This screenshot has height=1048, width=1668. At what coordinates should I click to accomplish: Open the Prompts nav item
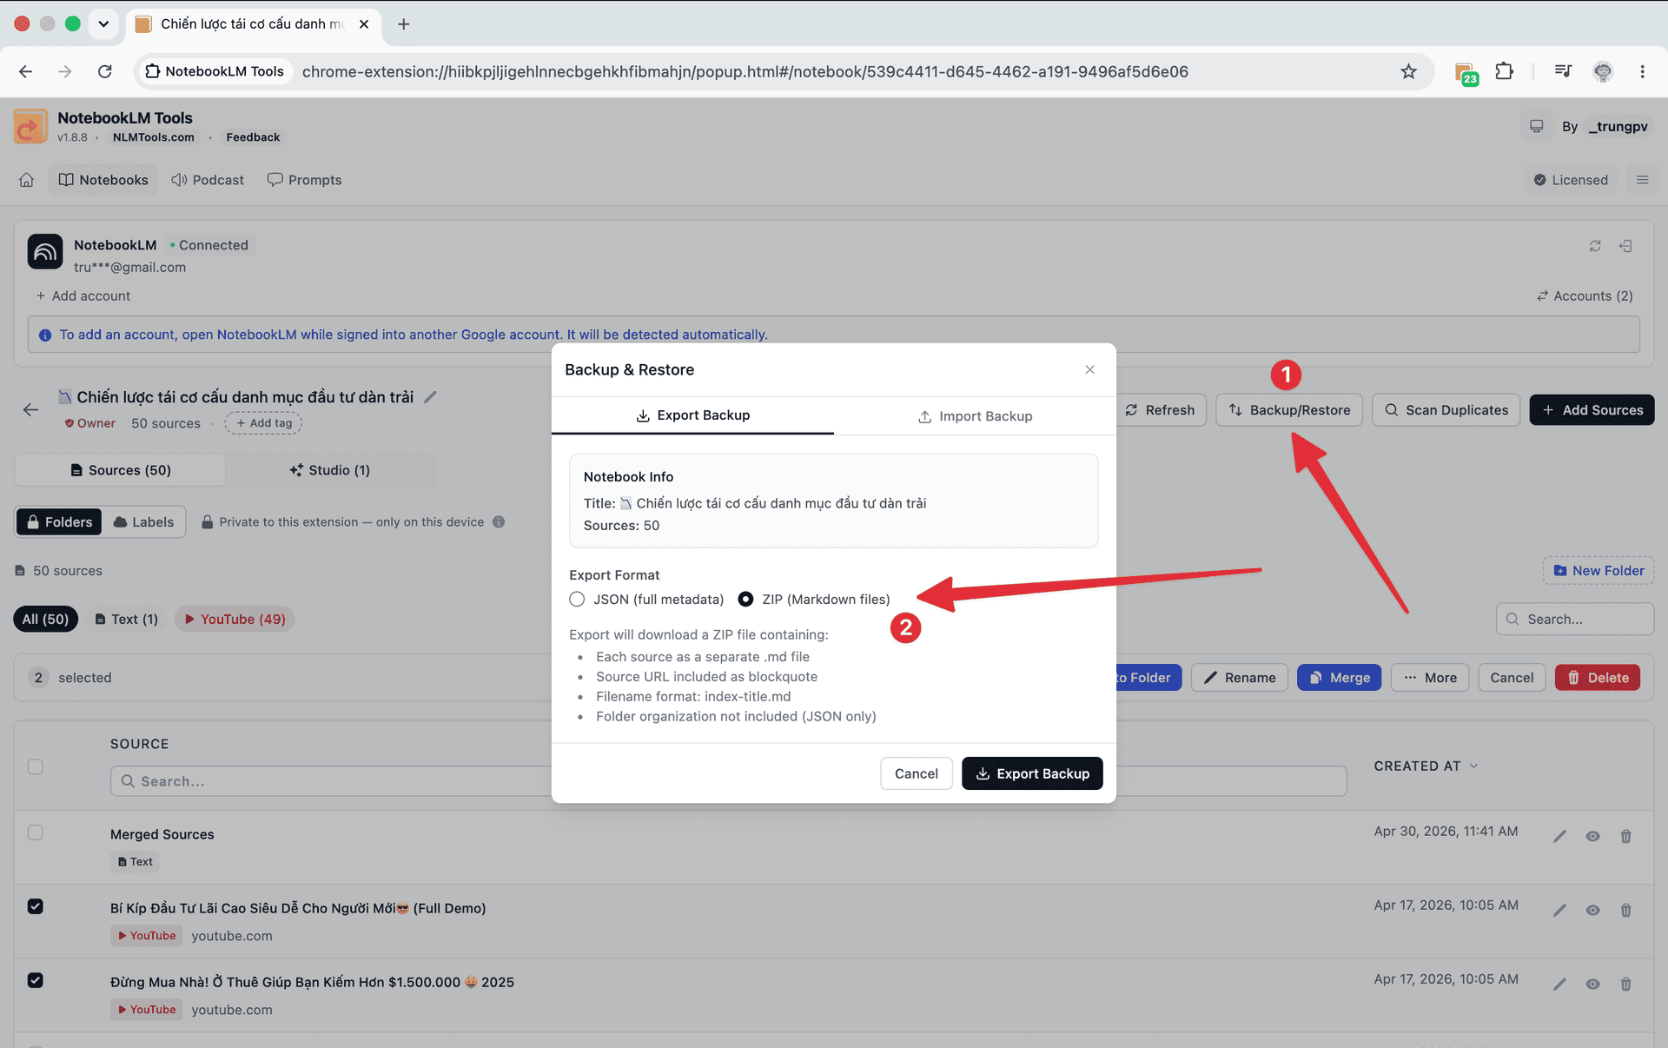click(304, 180)
